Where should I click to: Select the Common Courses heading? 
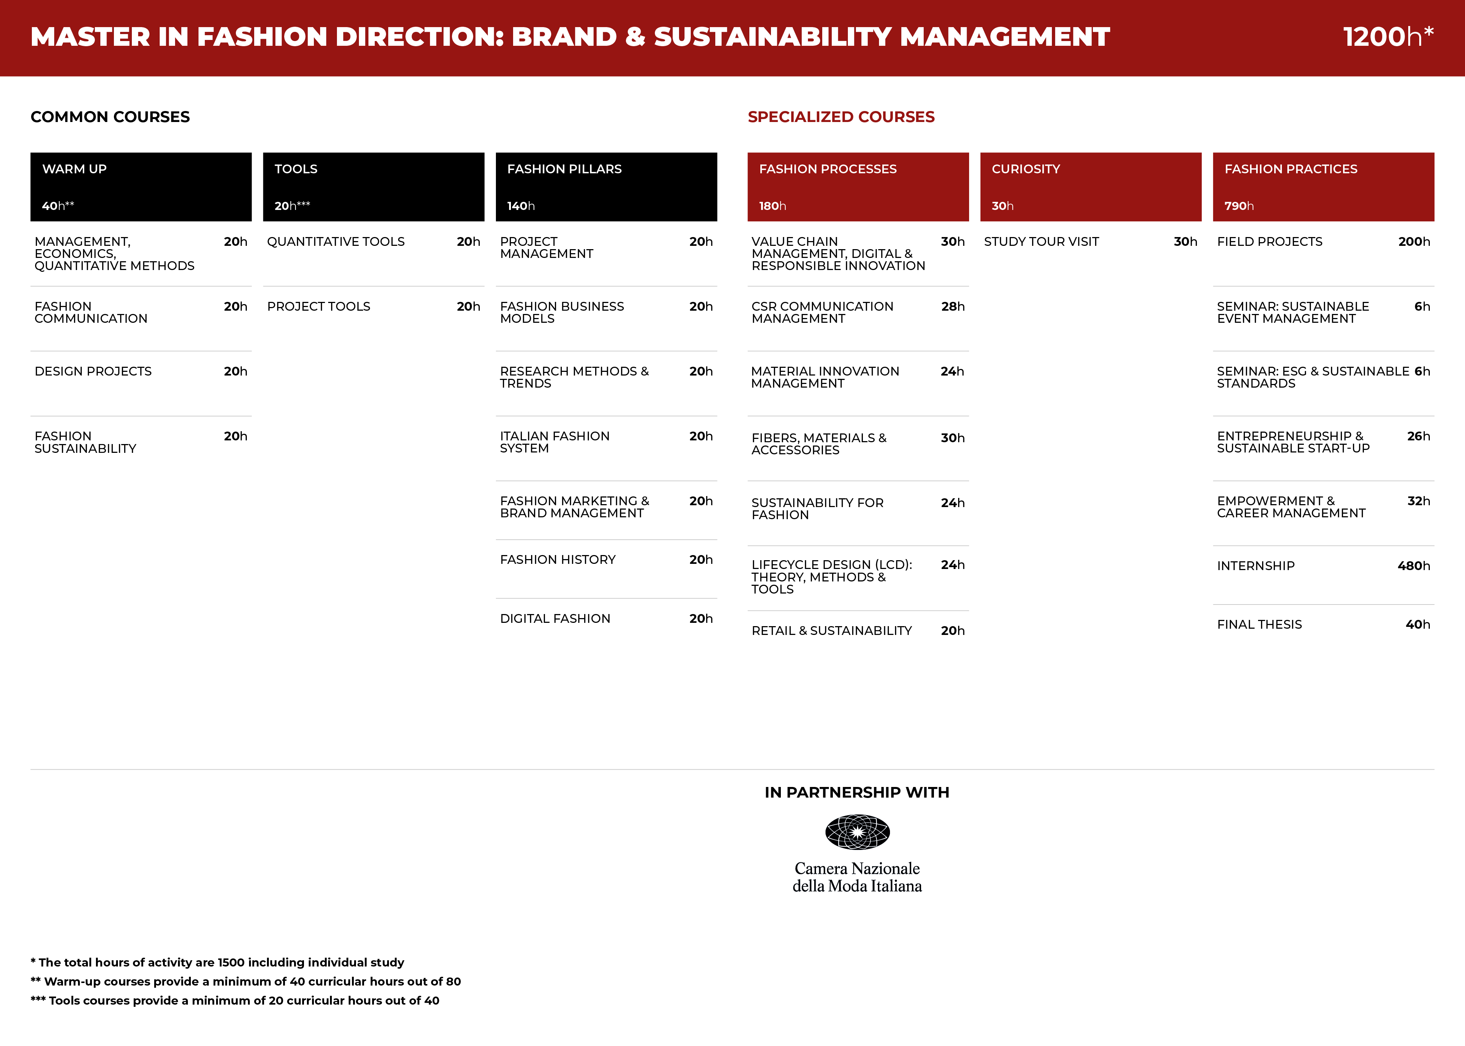click(110, 117)
